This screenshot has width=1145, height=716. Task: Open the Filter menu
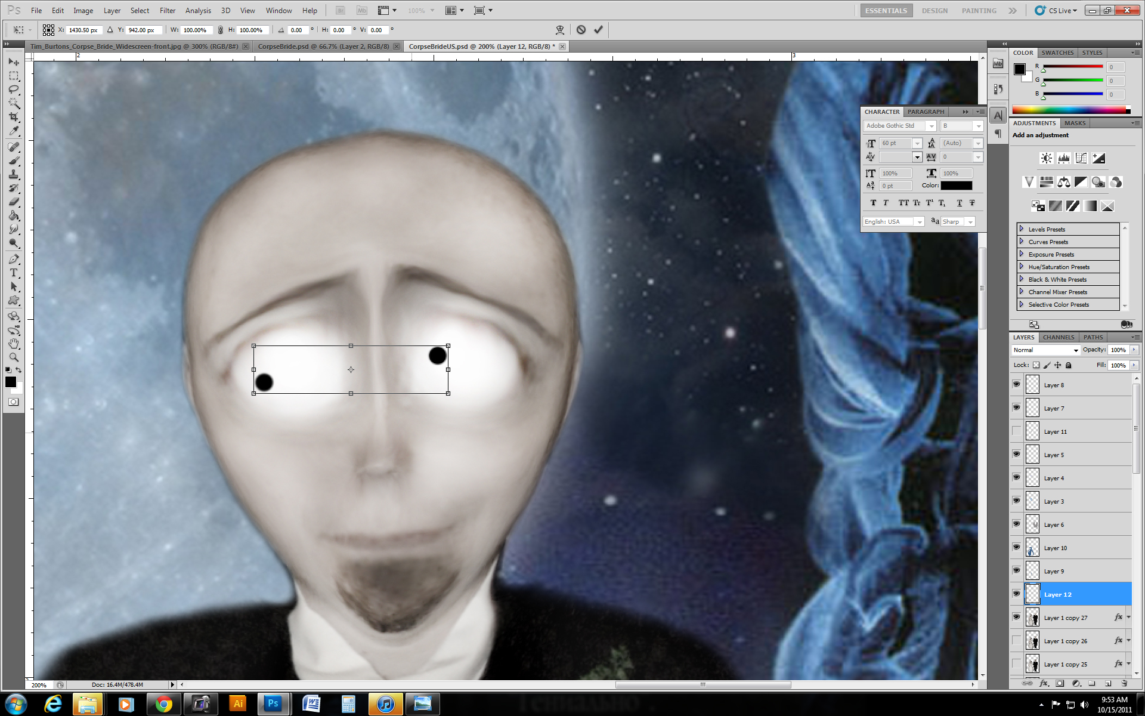(x=168, y=11)
